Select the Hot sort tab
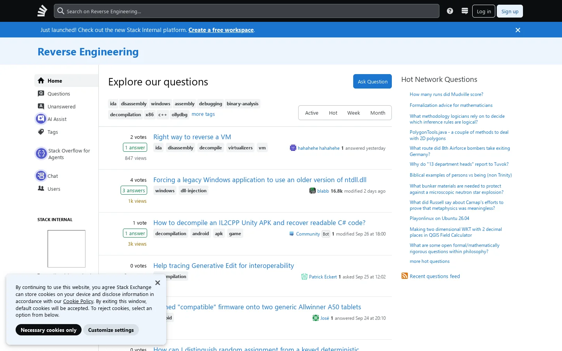This screenshot has height=351, width=562. pyautogui.click(x=333, y=113)
